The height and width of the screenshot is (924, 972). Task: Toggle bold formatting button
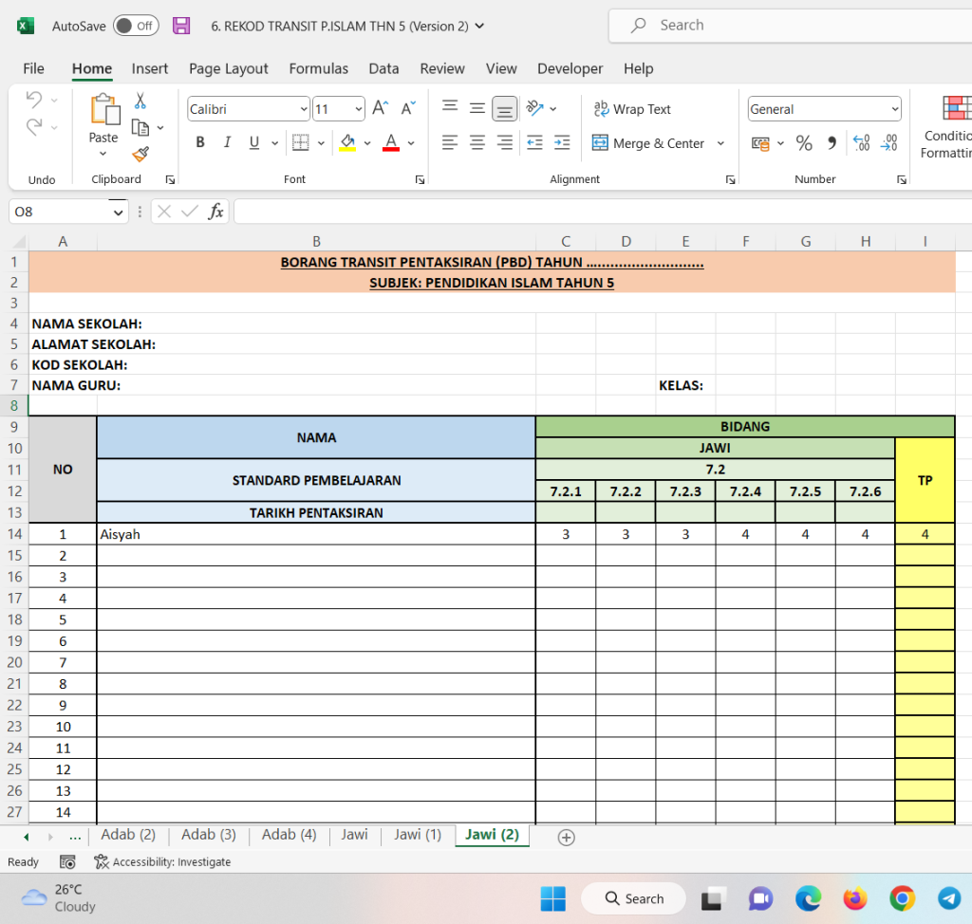[x=200, y=143]
